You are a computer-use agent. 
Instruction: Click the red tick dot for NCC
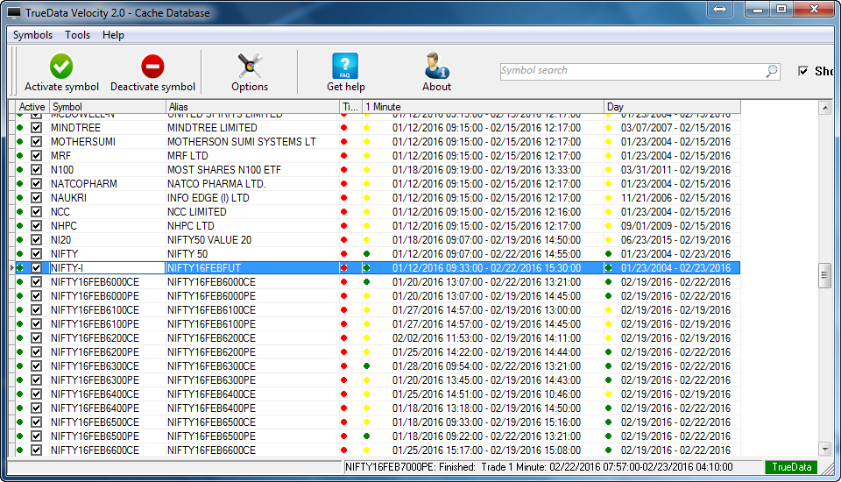coord(343,212)
